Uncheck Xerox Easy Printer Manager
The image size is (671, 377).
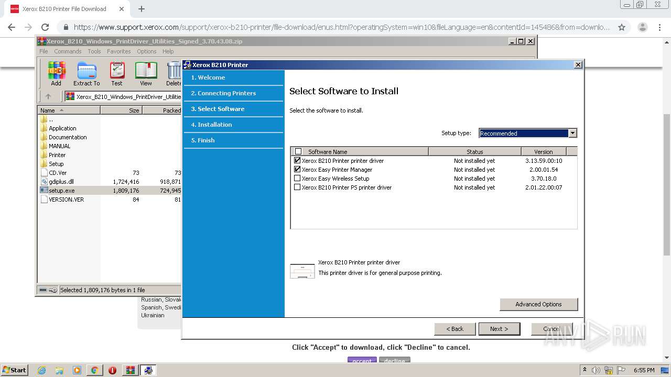[298, 170]
